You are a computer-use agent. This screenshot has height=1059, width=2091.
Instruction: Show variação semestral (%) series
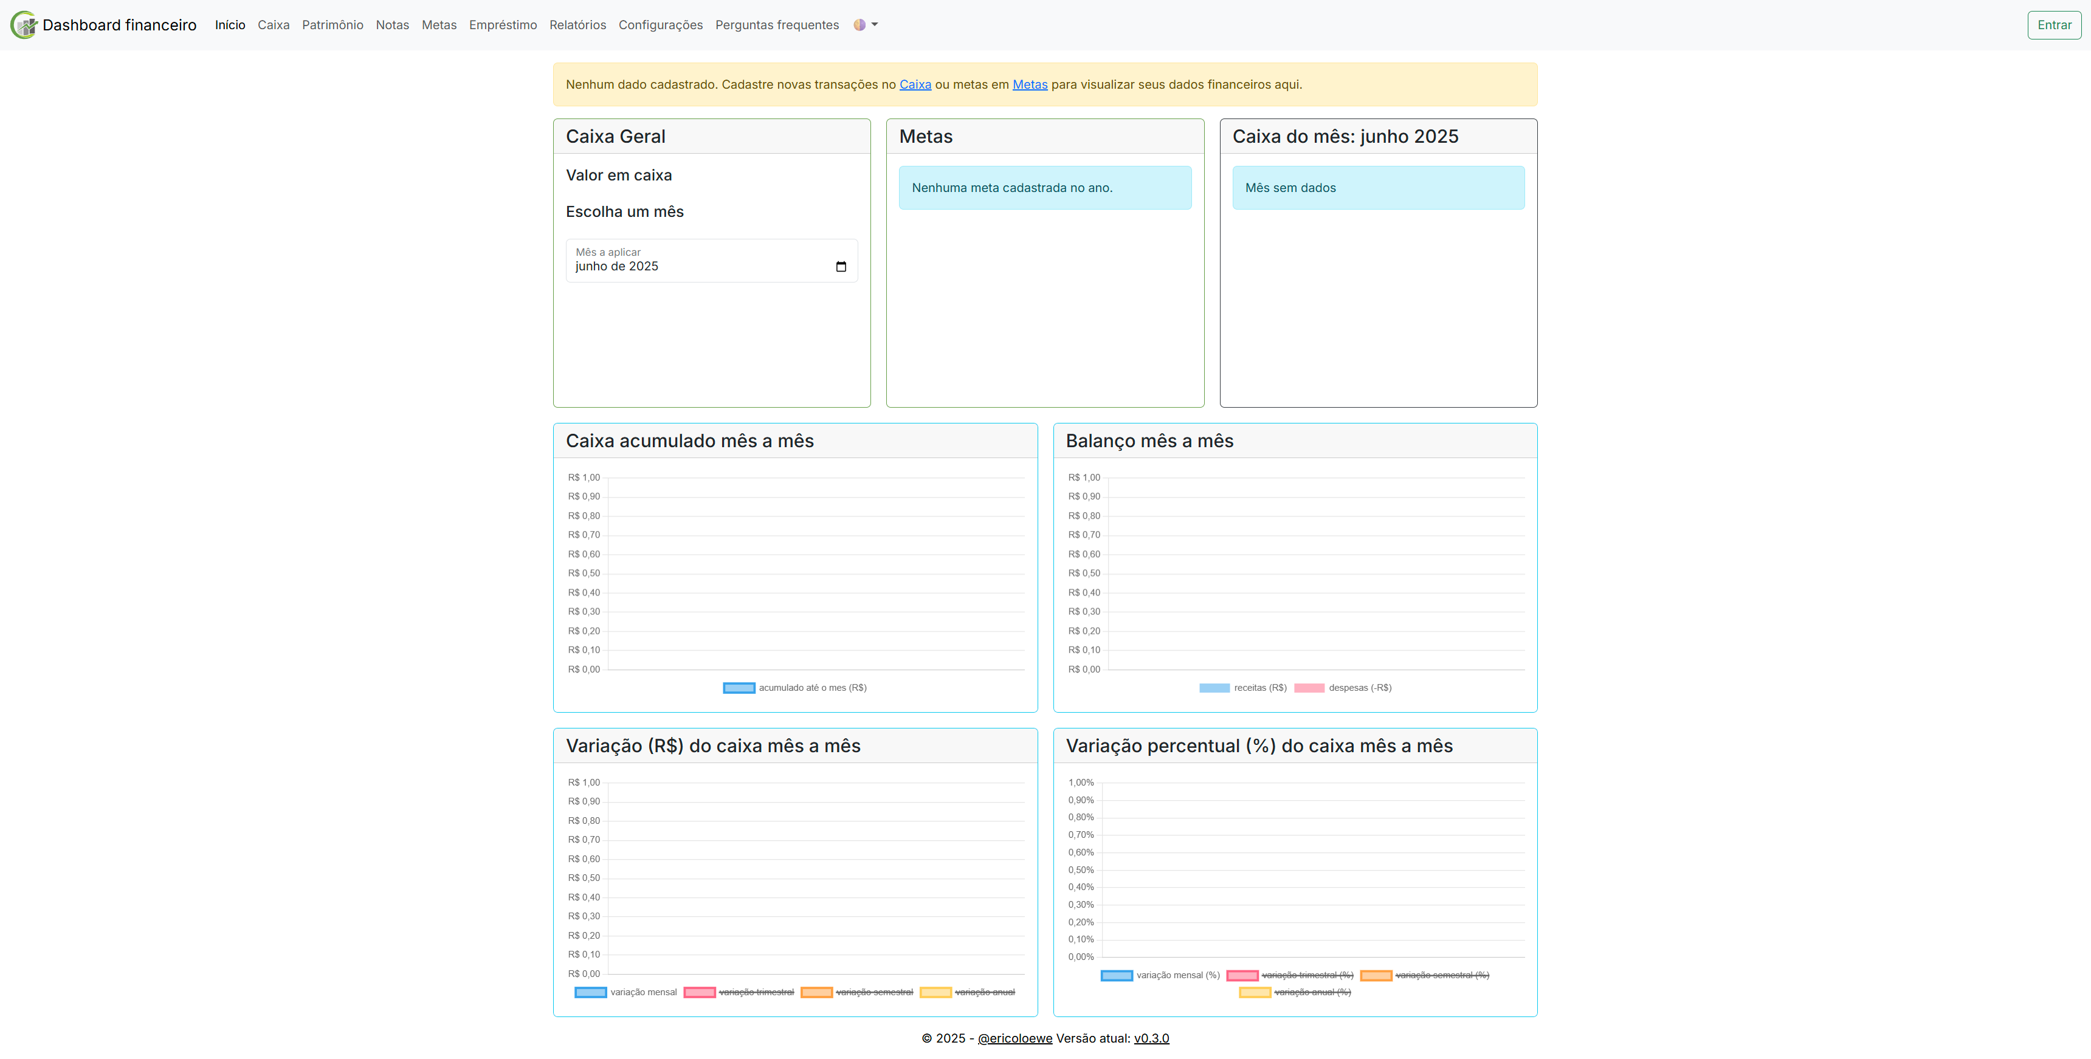(x=1425, y=975)
